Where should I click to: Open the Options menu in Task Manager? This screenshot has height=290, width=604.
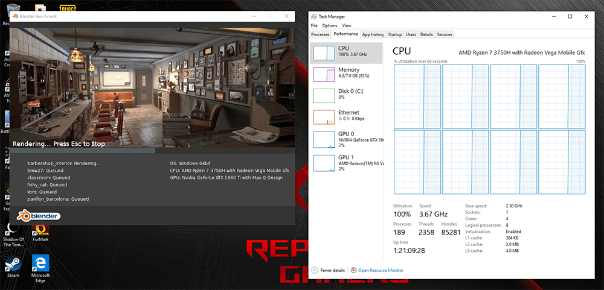[x=330, y=25]
